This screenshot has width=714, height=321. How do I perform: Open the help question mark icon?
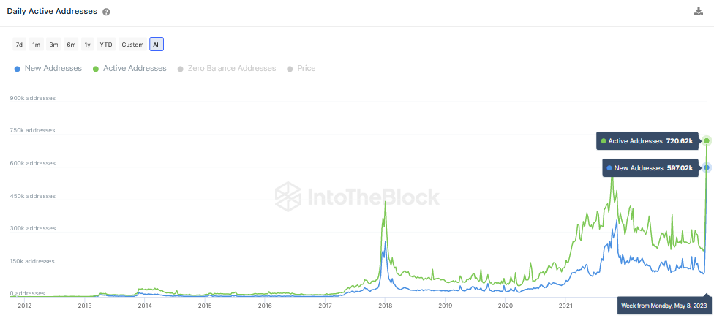click(106, 12)
